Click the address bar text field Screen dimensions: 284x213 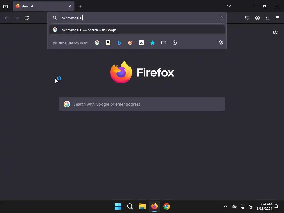pyautogui.click(x=138, y=18)
